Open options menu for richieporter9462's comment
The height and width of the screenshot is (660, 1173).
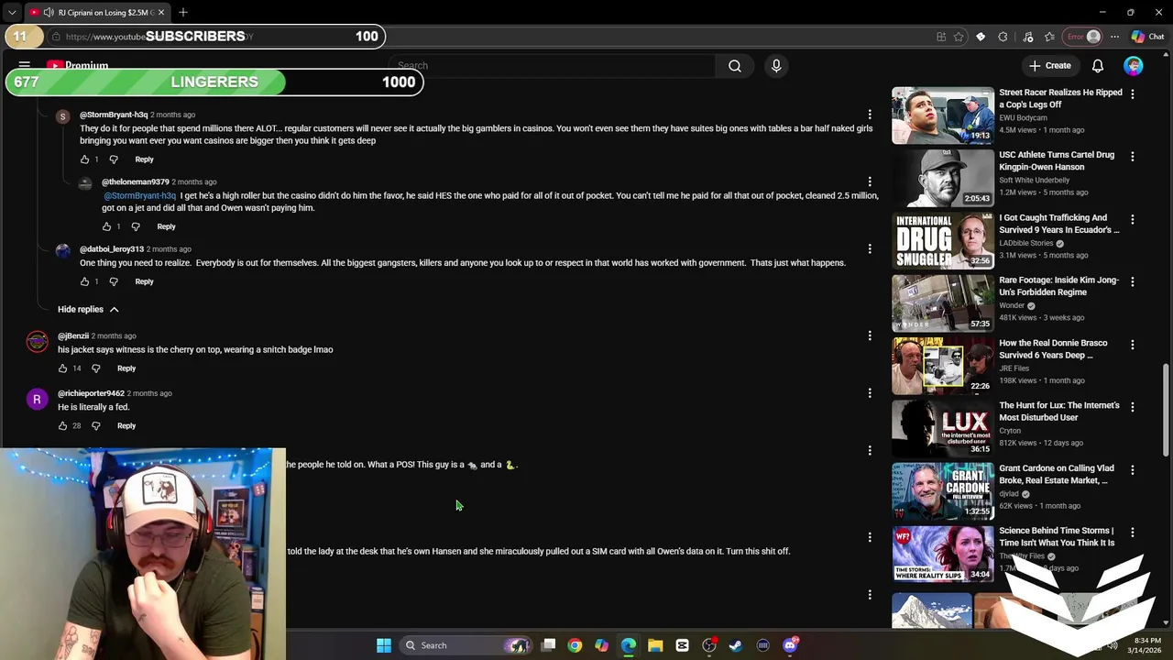coord(870,392)
